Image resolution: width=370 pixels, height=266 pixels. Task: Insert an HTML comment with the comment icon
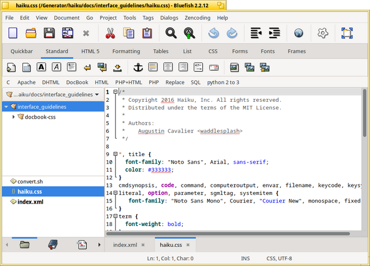[198, 67]
